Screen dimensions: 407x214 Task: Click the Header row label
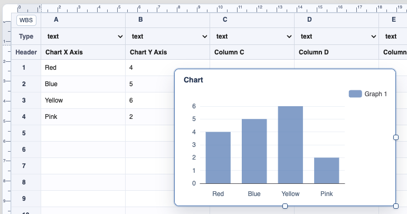[26, 52]
